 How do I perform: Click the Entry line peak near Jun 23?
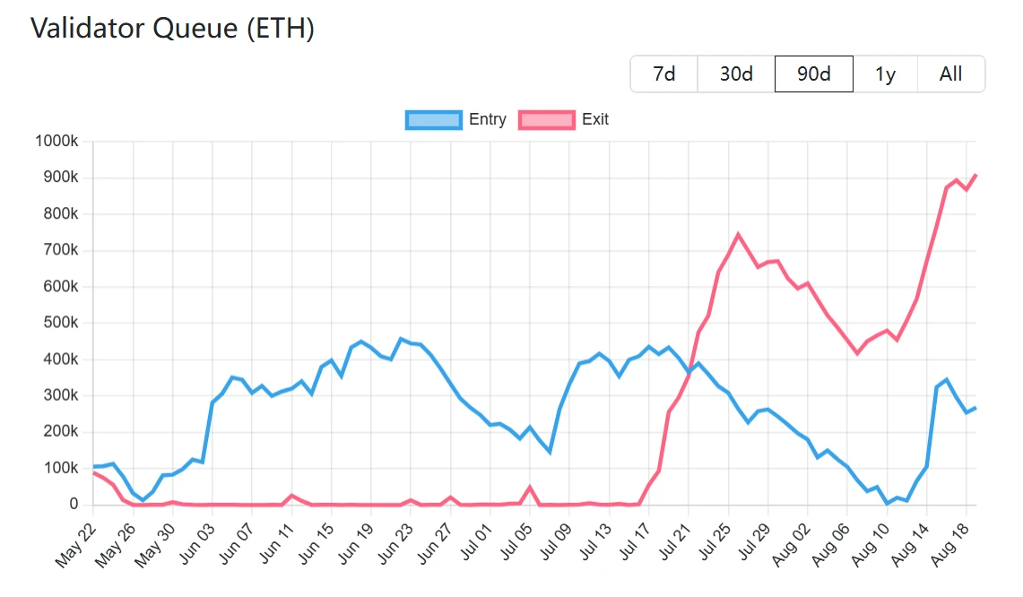(x=401, y=339)
